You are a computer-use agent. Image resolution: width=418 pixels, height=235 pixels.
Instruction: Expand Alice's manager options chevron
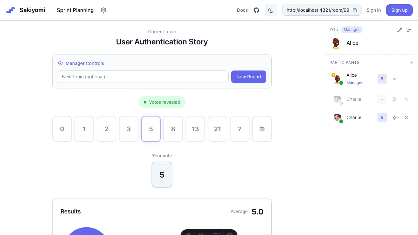coord(394,79)
